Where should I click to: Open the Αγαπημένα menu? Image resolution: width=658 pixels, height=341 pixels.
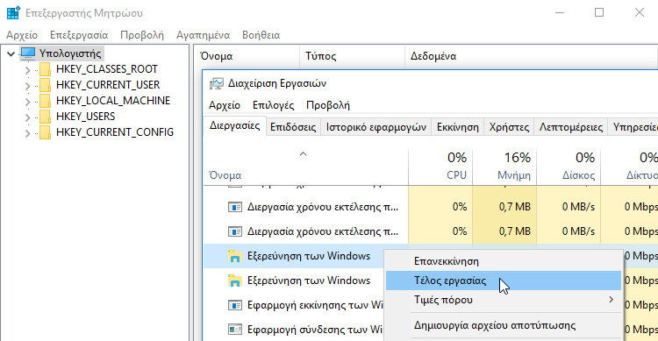click(x=204, y=35)
